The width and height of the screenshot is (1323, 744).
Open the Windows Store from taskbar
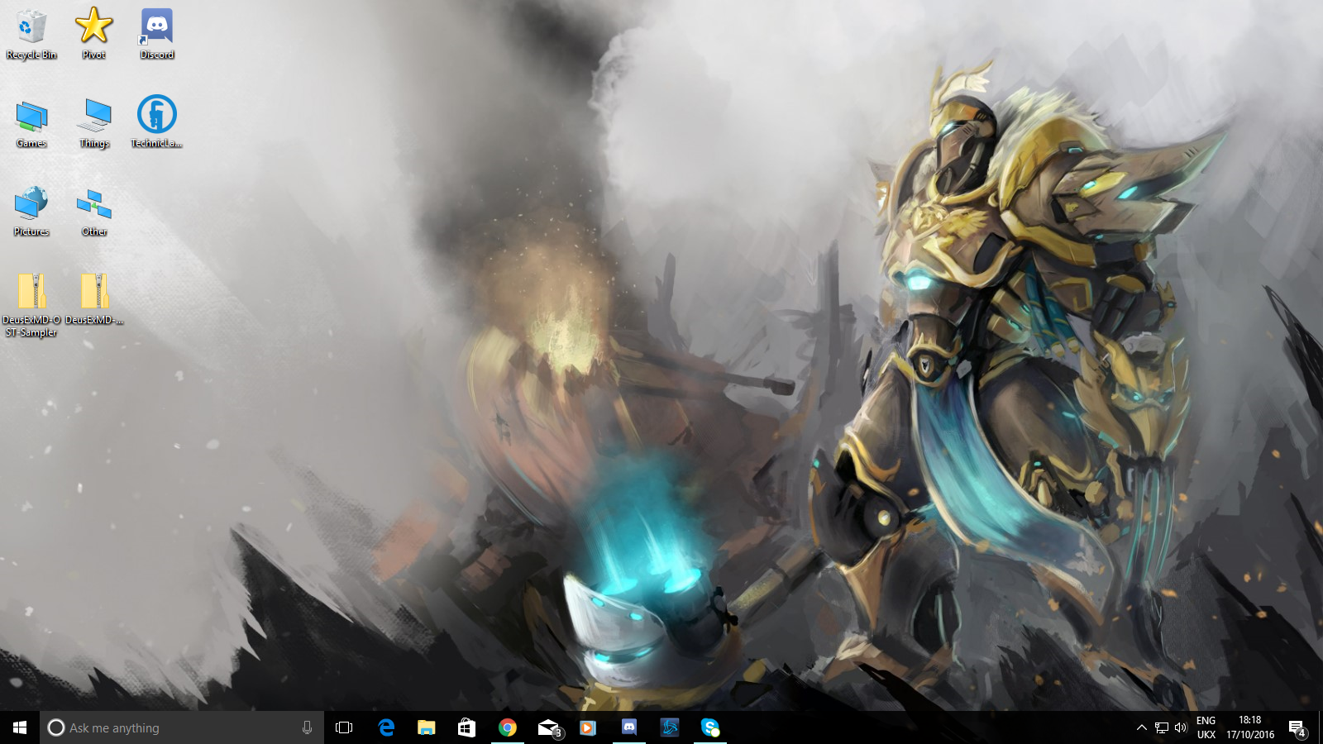tap(467, 727)
